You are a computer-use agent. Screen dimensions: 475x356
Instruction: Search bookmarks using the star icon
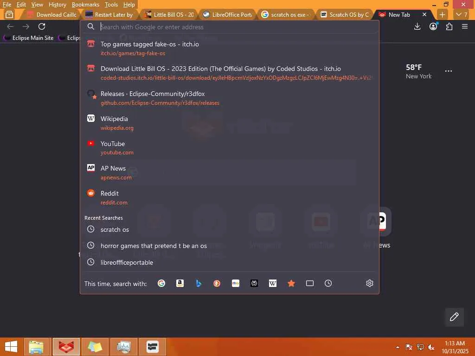(291, 283)
